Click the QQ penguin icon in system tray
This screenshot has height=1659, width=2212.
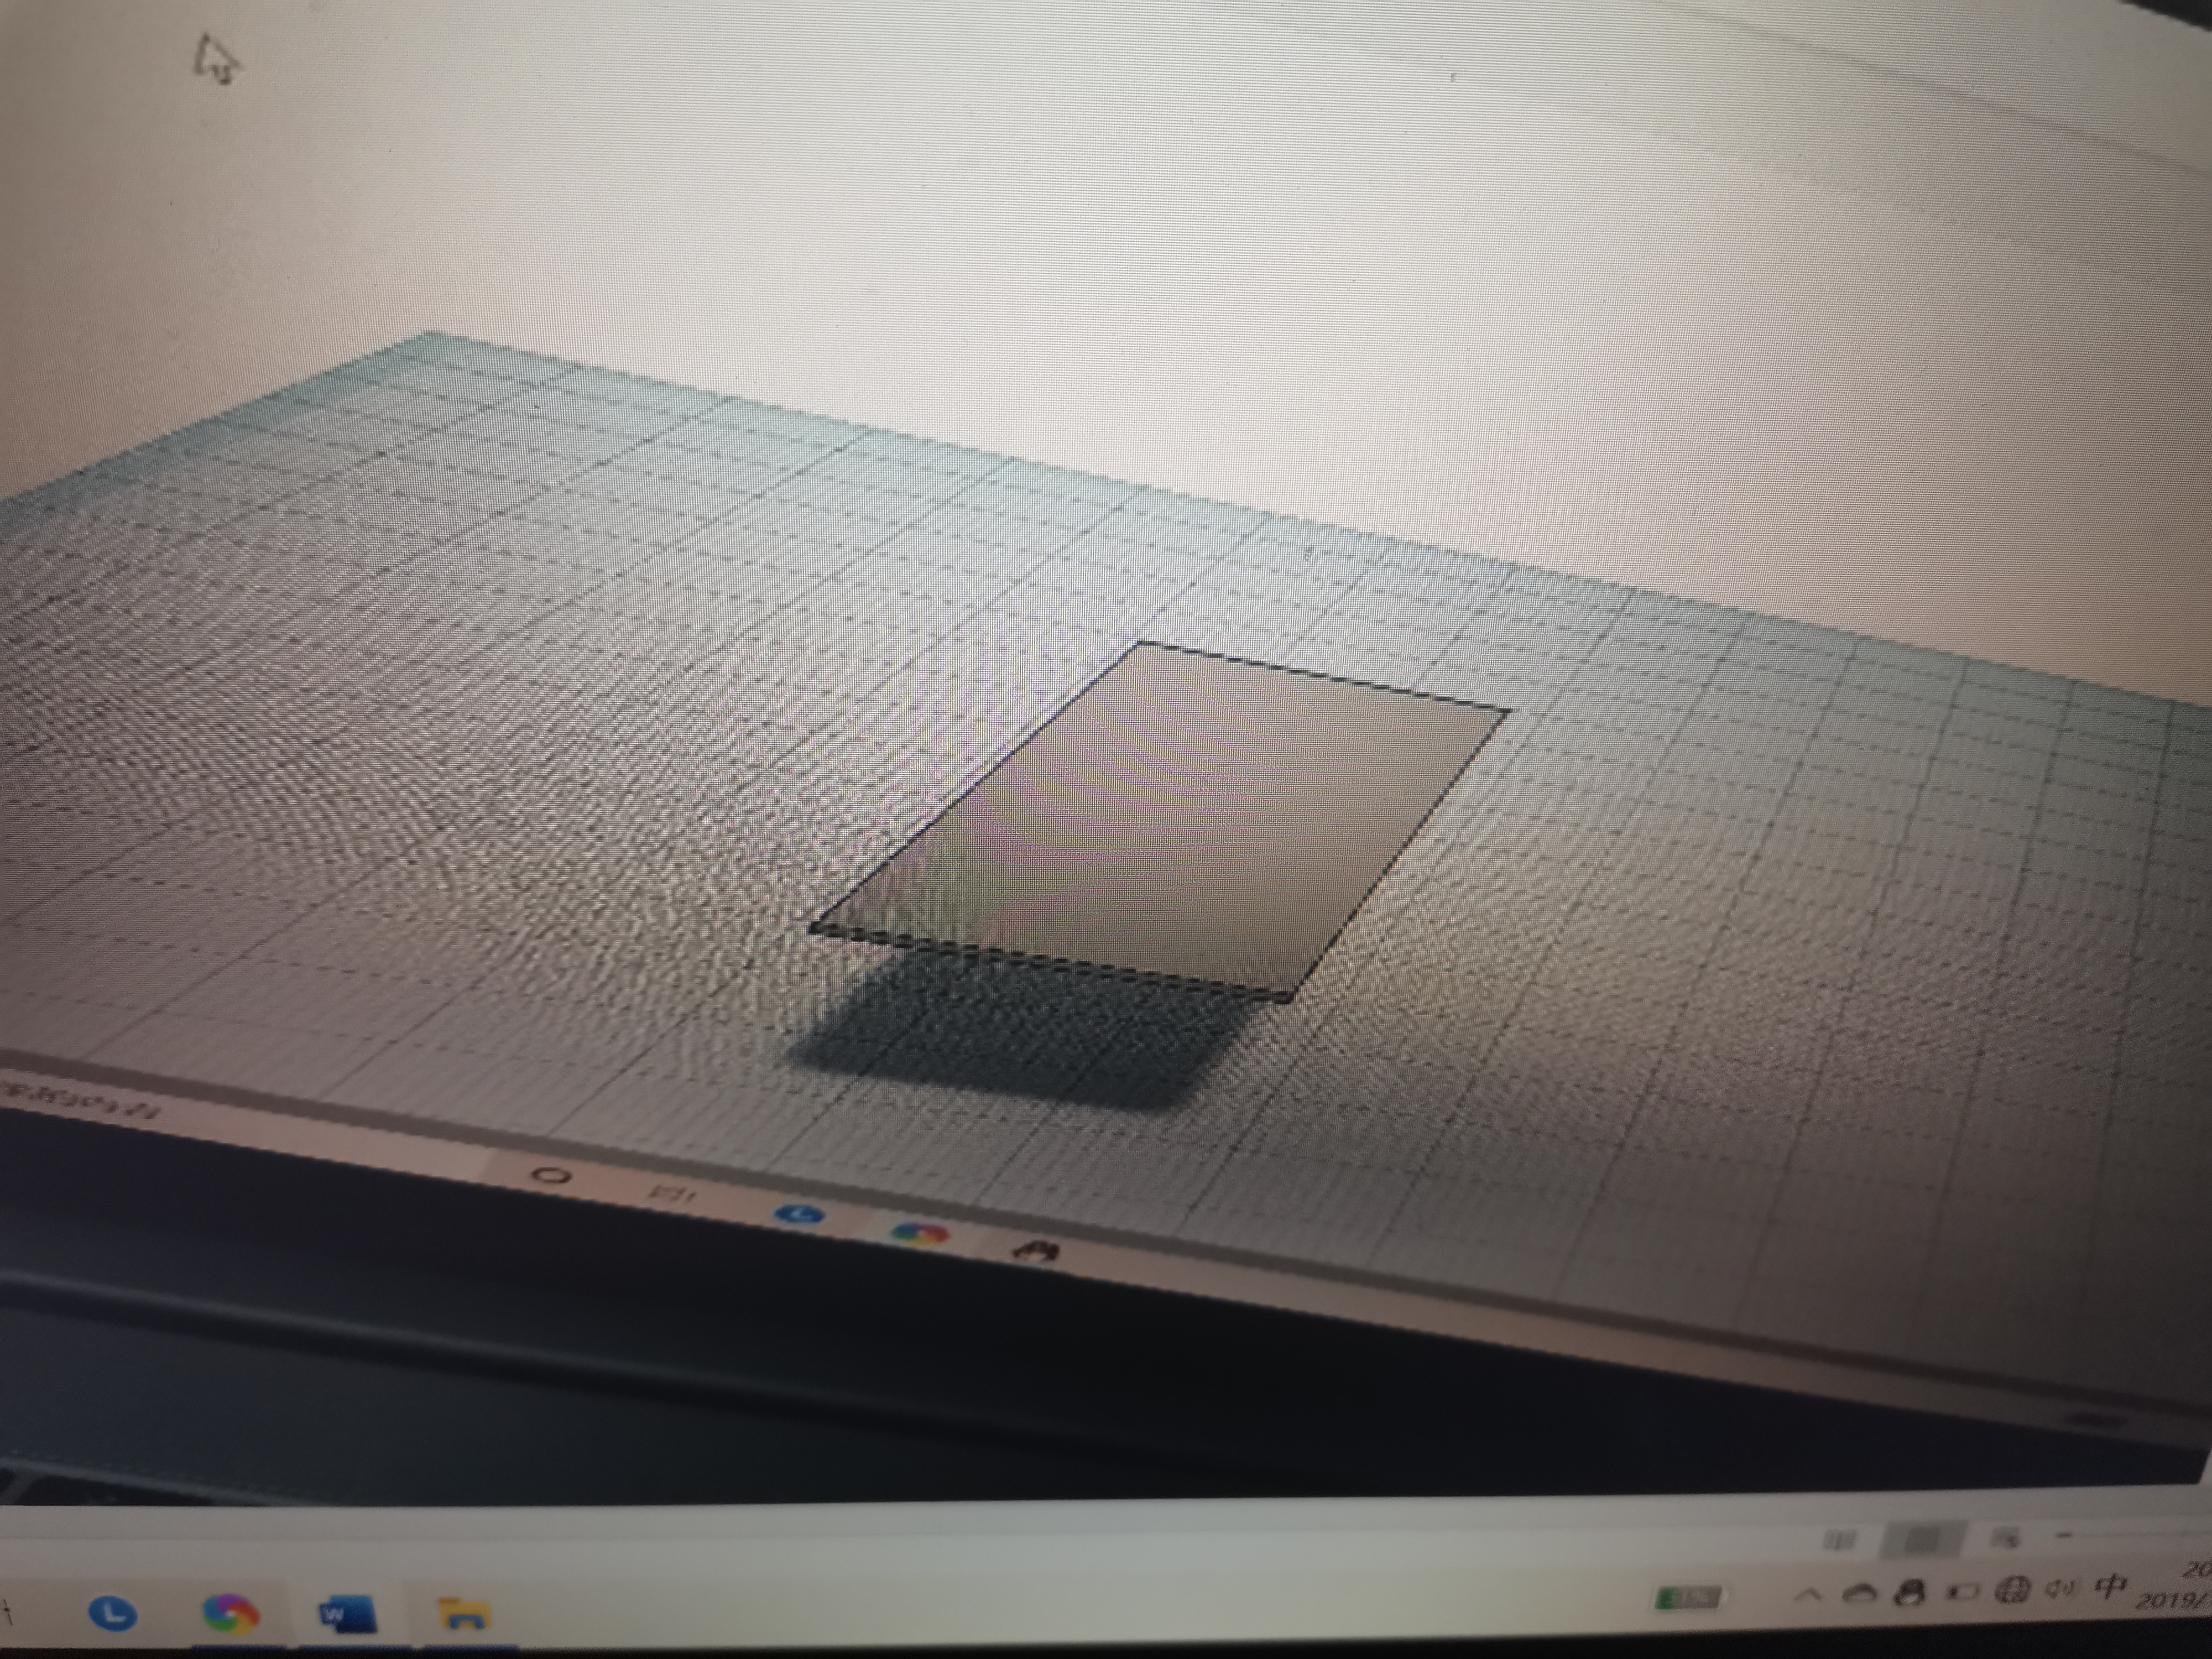click(1909, 1592)
